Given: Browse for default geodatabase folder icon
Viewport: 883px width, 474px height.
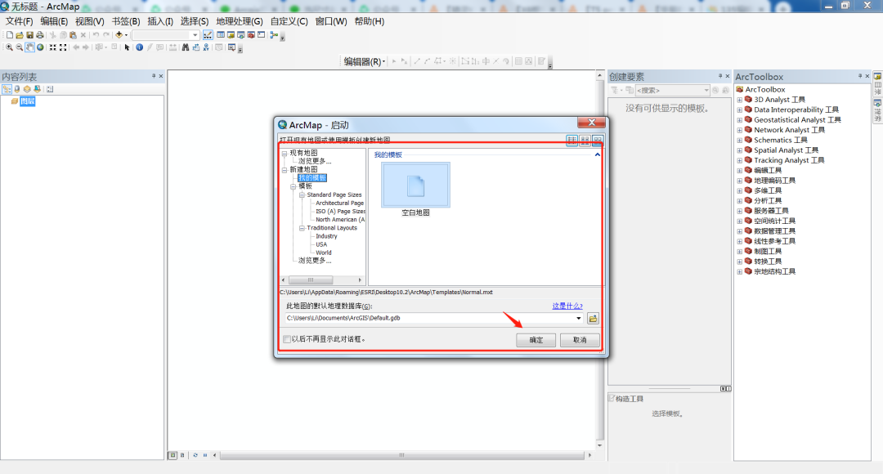Looking at the screenshot, I should point(594,318).
